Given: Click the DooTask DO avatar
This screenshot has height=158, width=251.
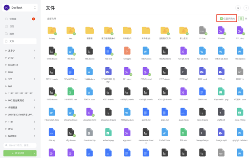Looking at the screenshot, I should coord(6,7).
